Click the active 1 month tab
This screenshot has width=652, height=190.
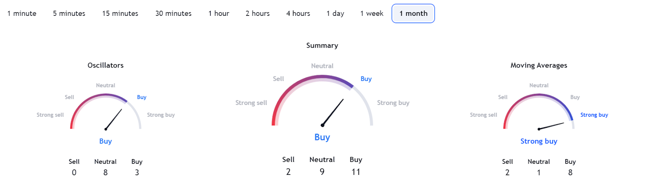coord(413,13)
